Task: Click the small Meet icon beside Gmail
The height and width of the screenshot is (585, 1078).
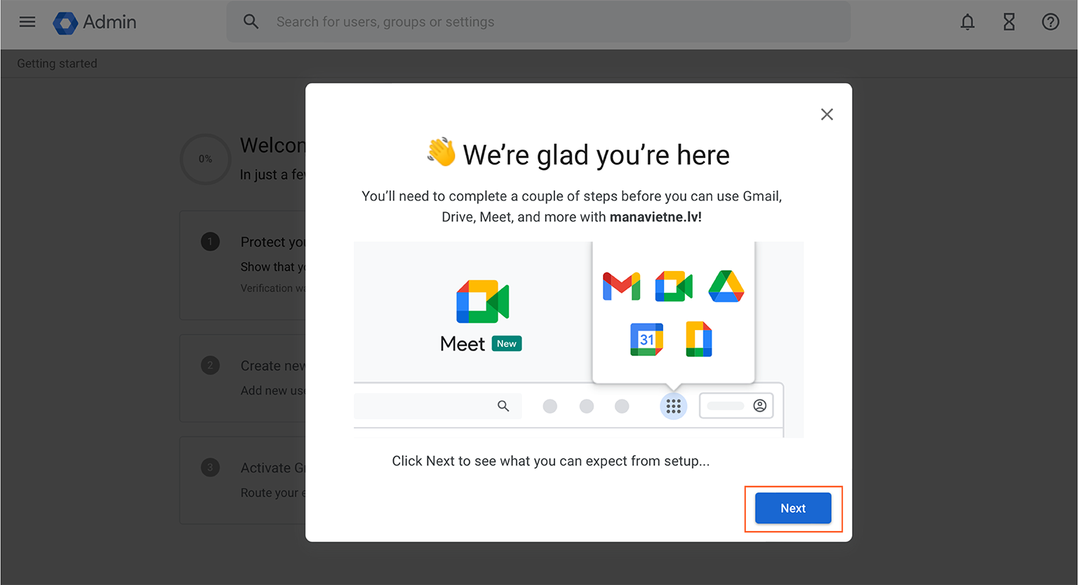Action: pyautogui.click(x=674, y=287)
